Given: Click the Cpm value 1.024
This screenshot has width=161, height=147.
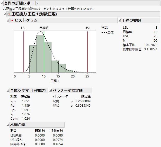Looking at the screenshot, I should click(26, 119).
